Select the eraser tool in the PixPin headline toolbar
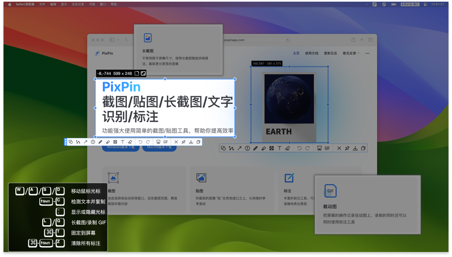Image resolution: width=452 pixels, height=257 pixels. click(130, 142)
